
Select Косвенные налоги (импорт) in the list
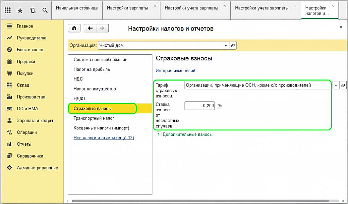[x=110, y=128]
